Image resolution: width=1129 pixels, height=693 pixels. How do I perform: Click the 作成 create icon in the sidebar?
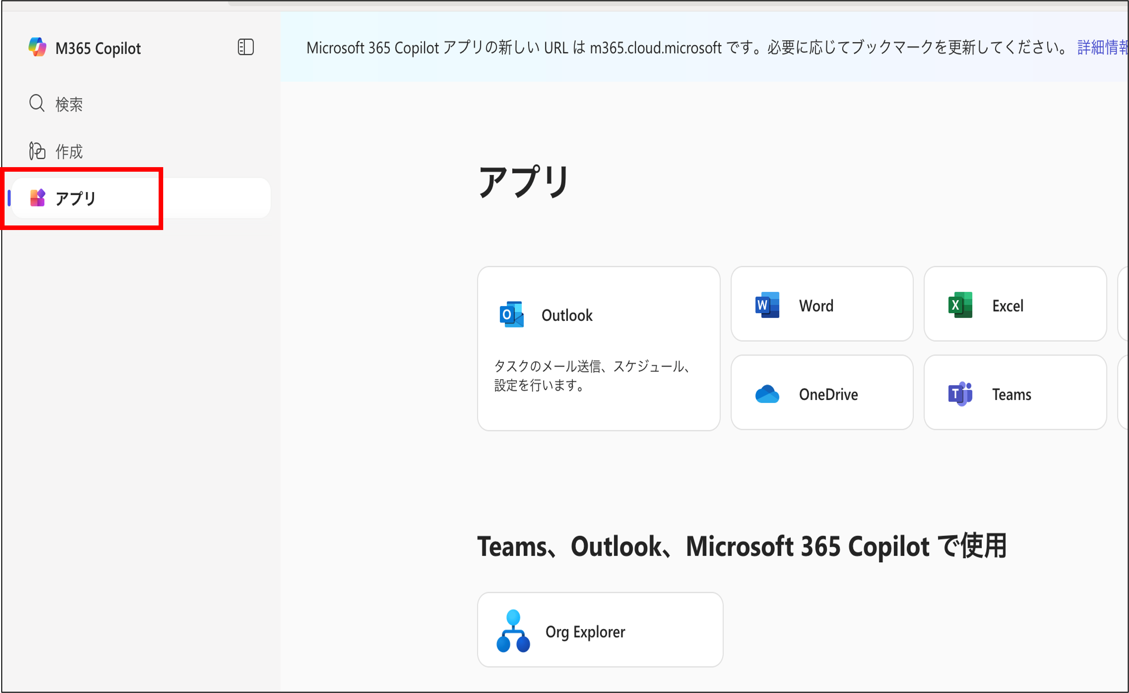coord(37,151)
